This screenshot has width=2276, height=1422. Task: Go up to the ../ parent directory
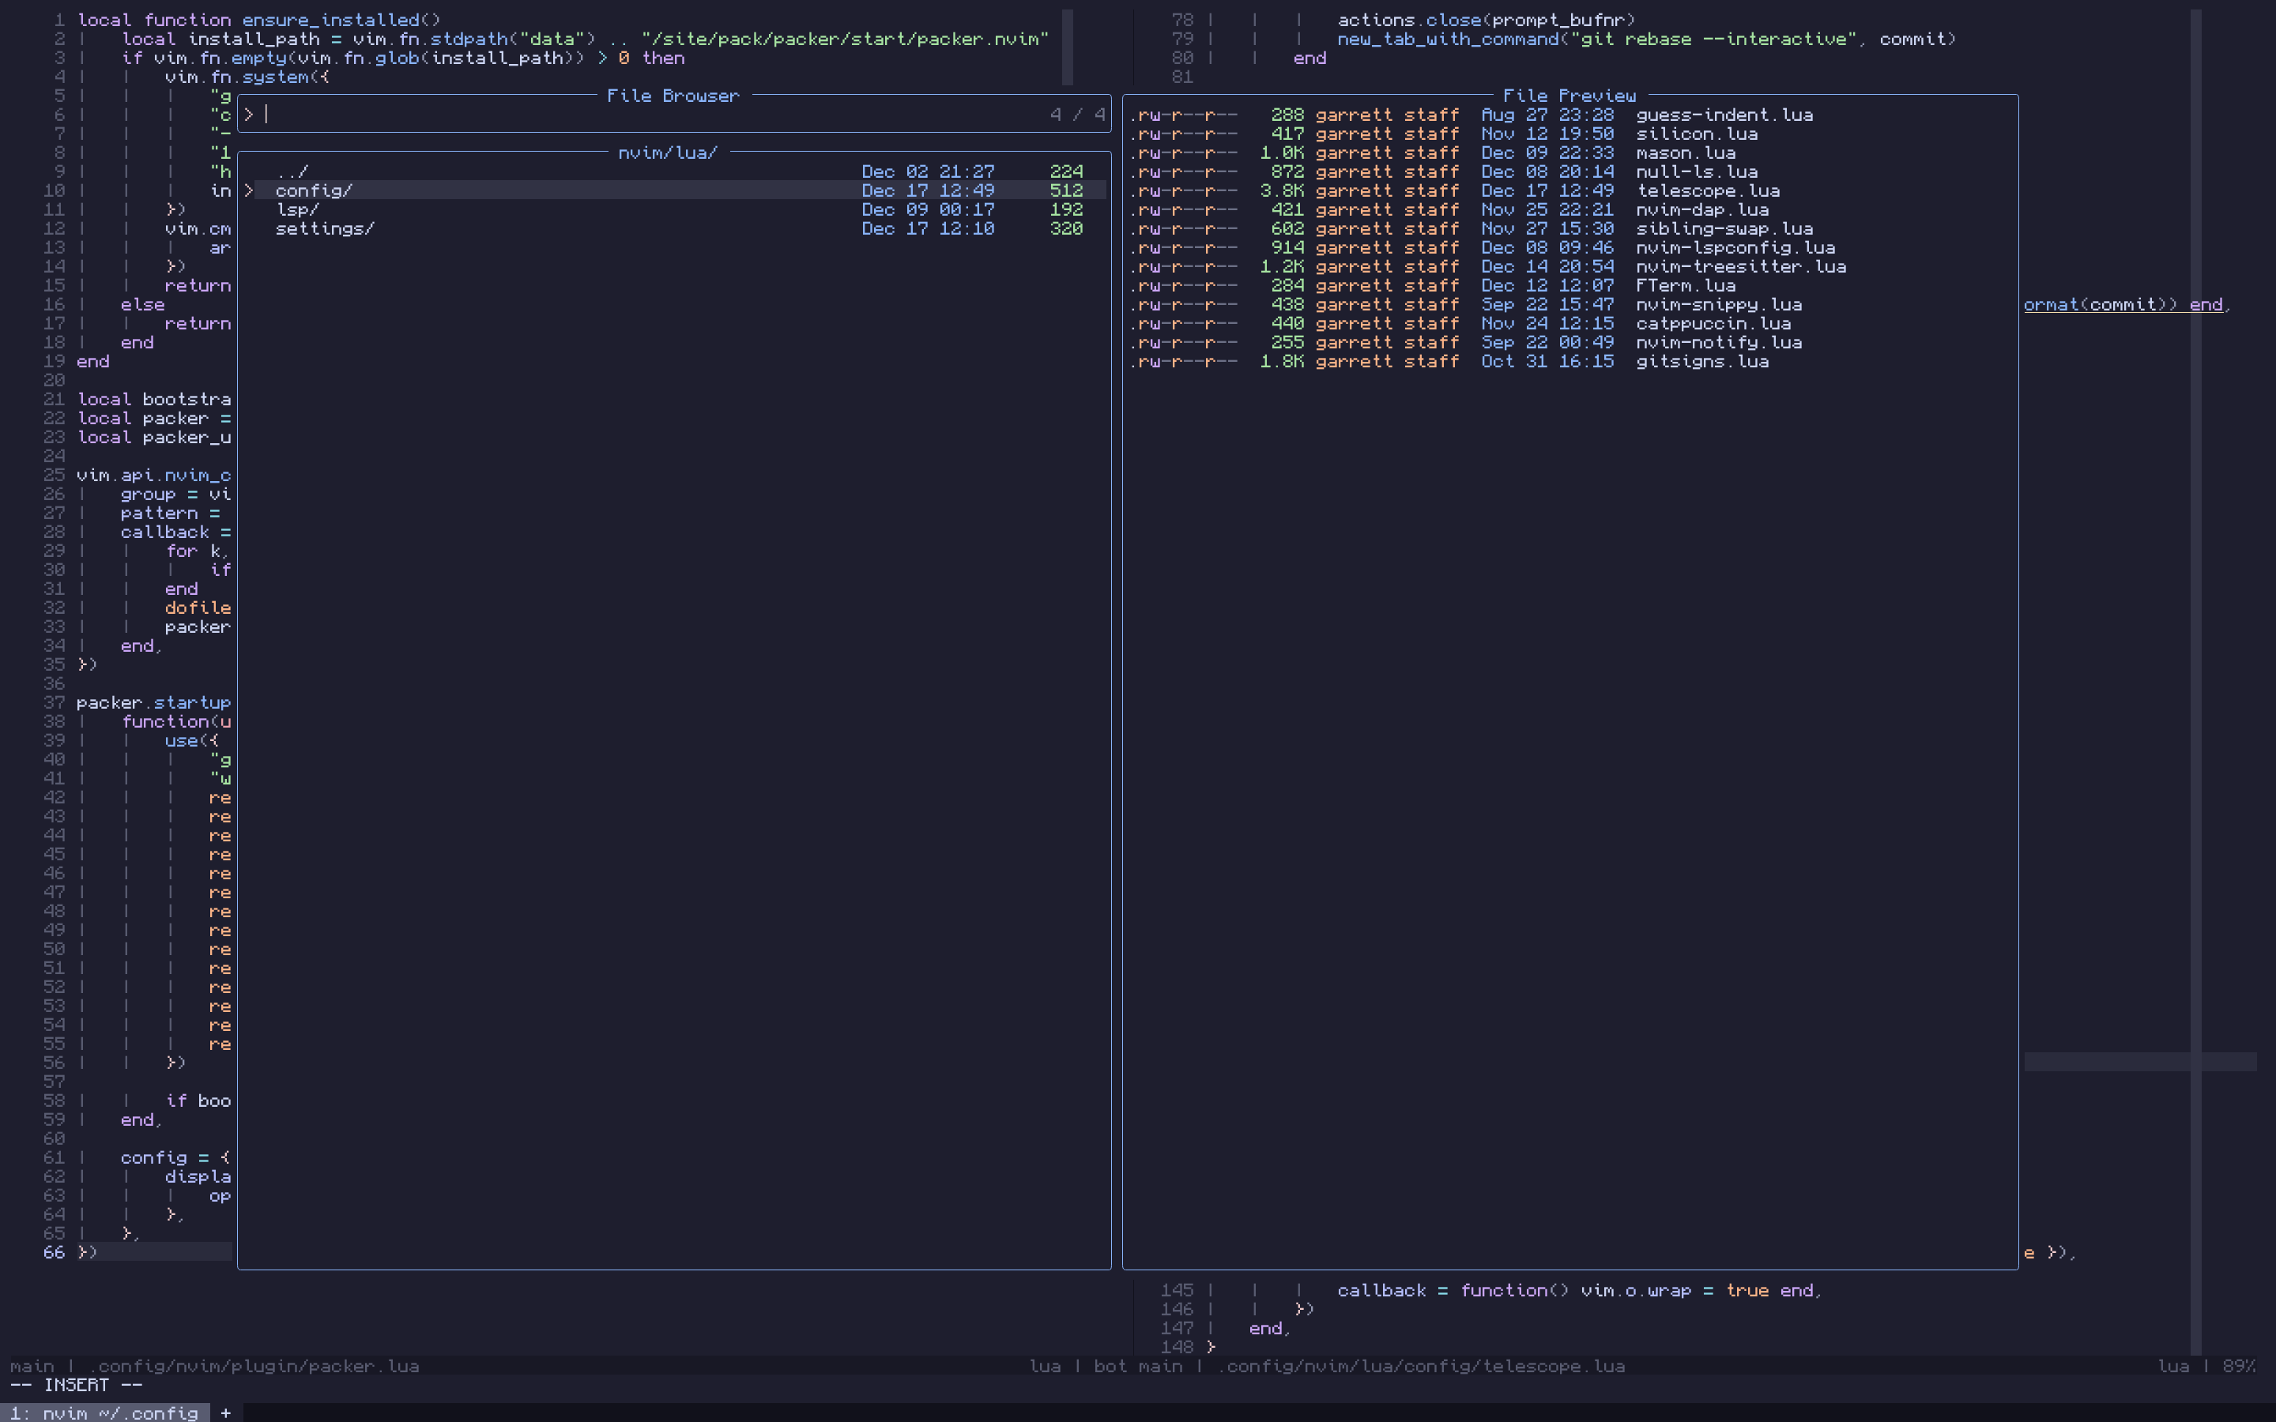[x=292, y=172]
